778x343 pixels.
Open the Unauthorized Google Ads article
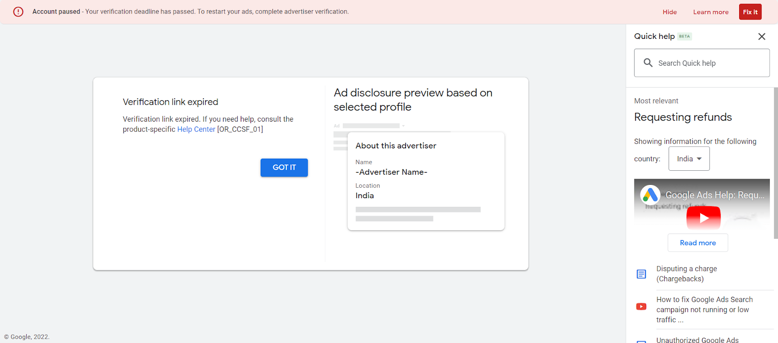pos(697,340)
